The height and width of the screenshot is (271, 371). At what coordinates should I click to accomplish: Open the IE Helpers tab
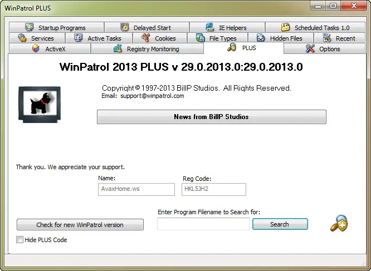pos(227,27)
